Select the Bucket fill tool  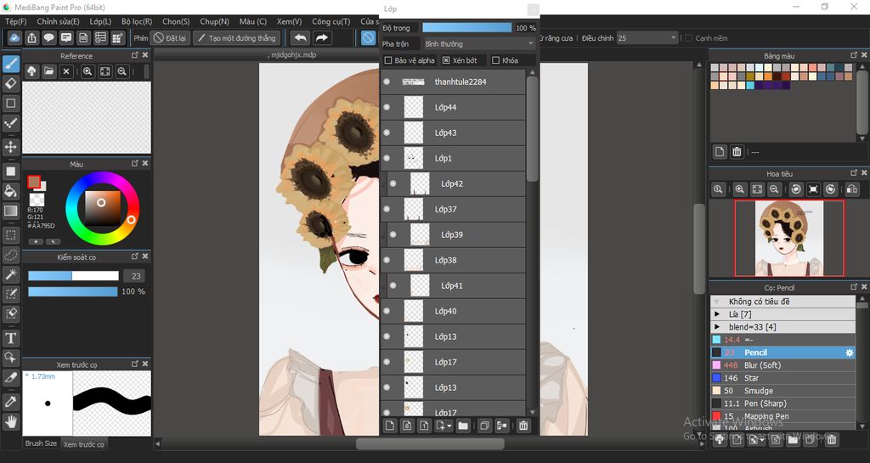coord(10,191)
